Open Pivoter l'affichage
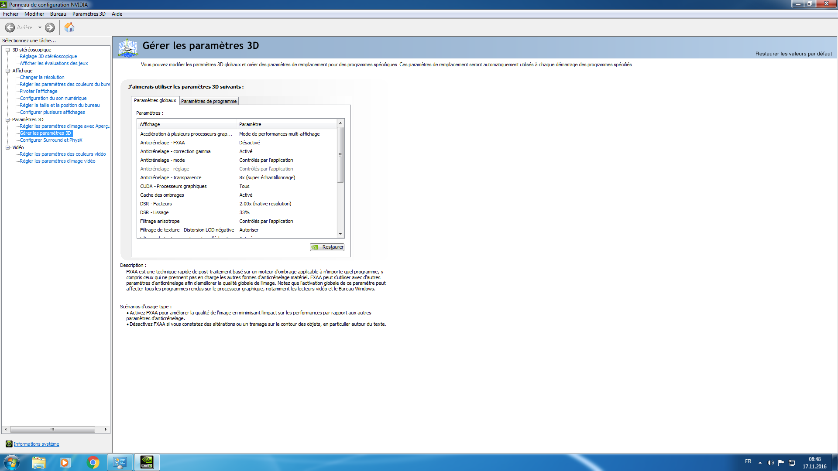Image resolution: width=838 pixels, height=471 pixels. (x=38, y=91)
